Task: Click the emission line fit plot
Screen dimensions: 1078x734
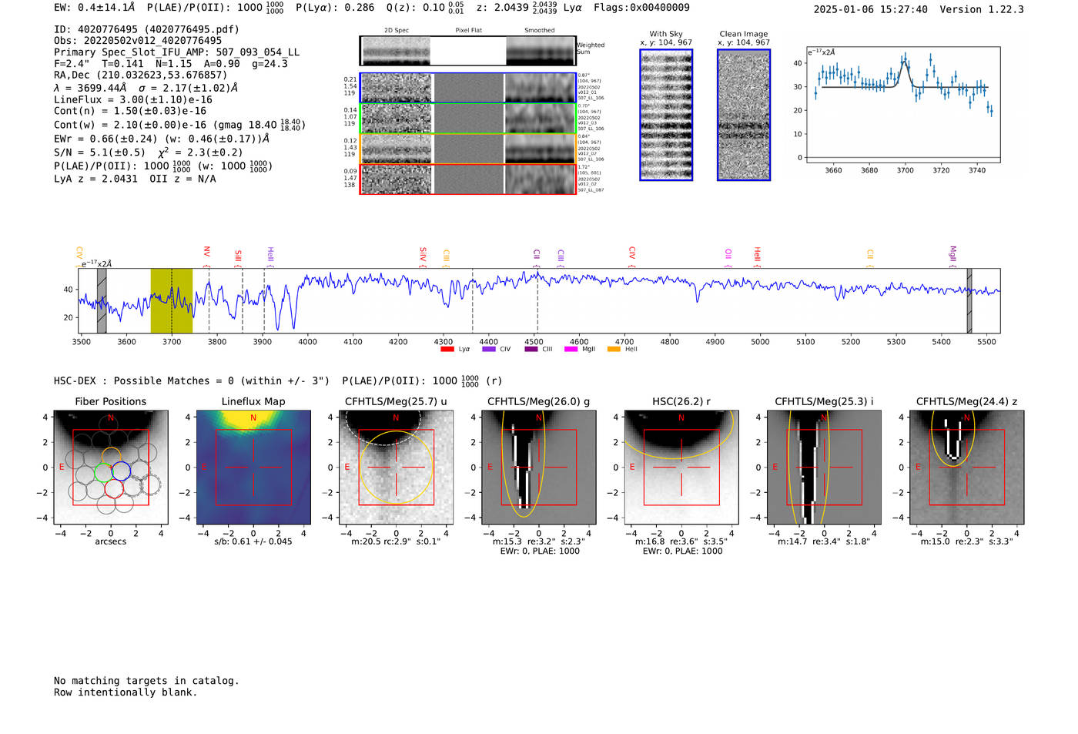Action: 903,106
